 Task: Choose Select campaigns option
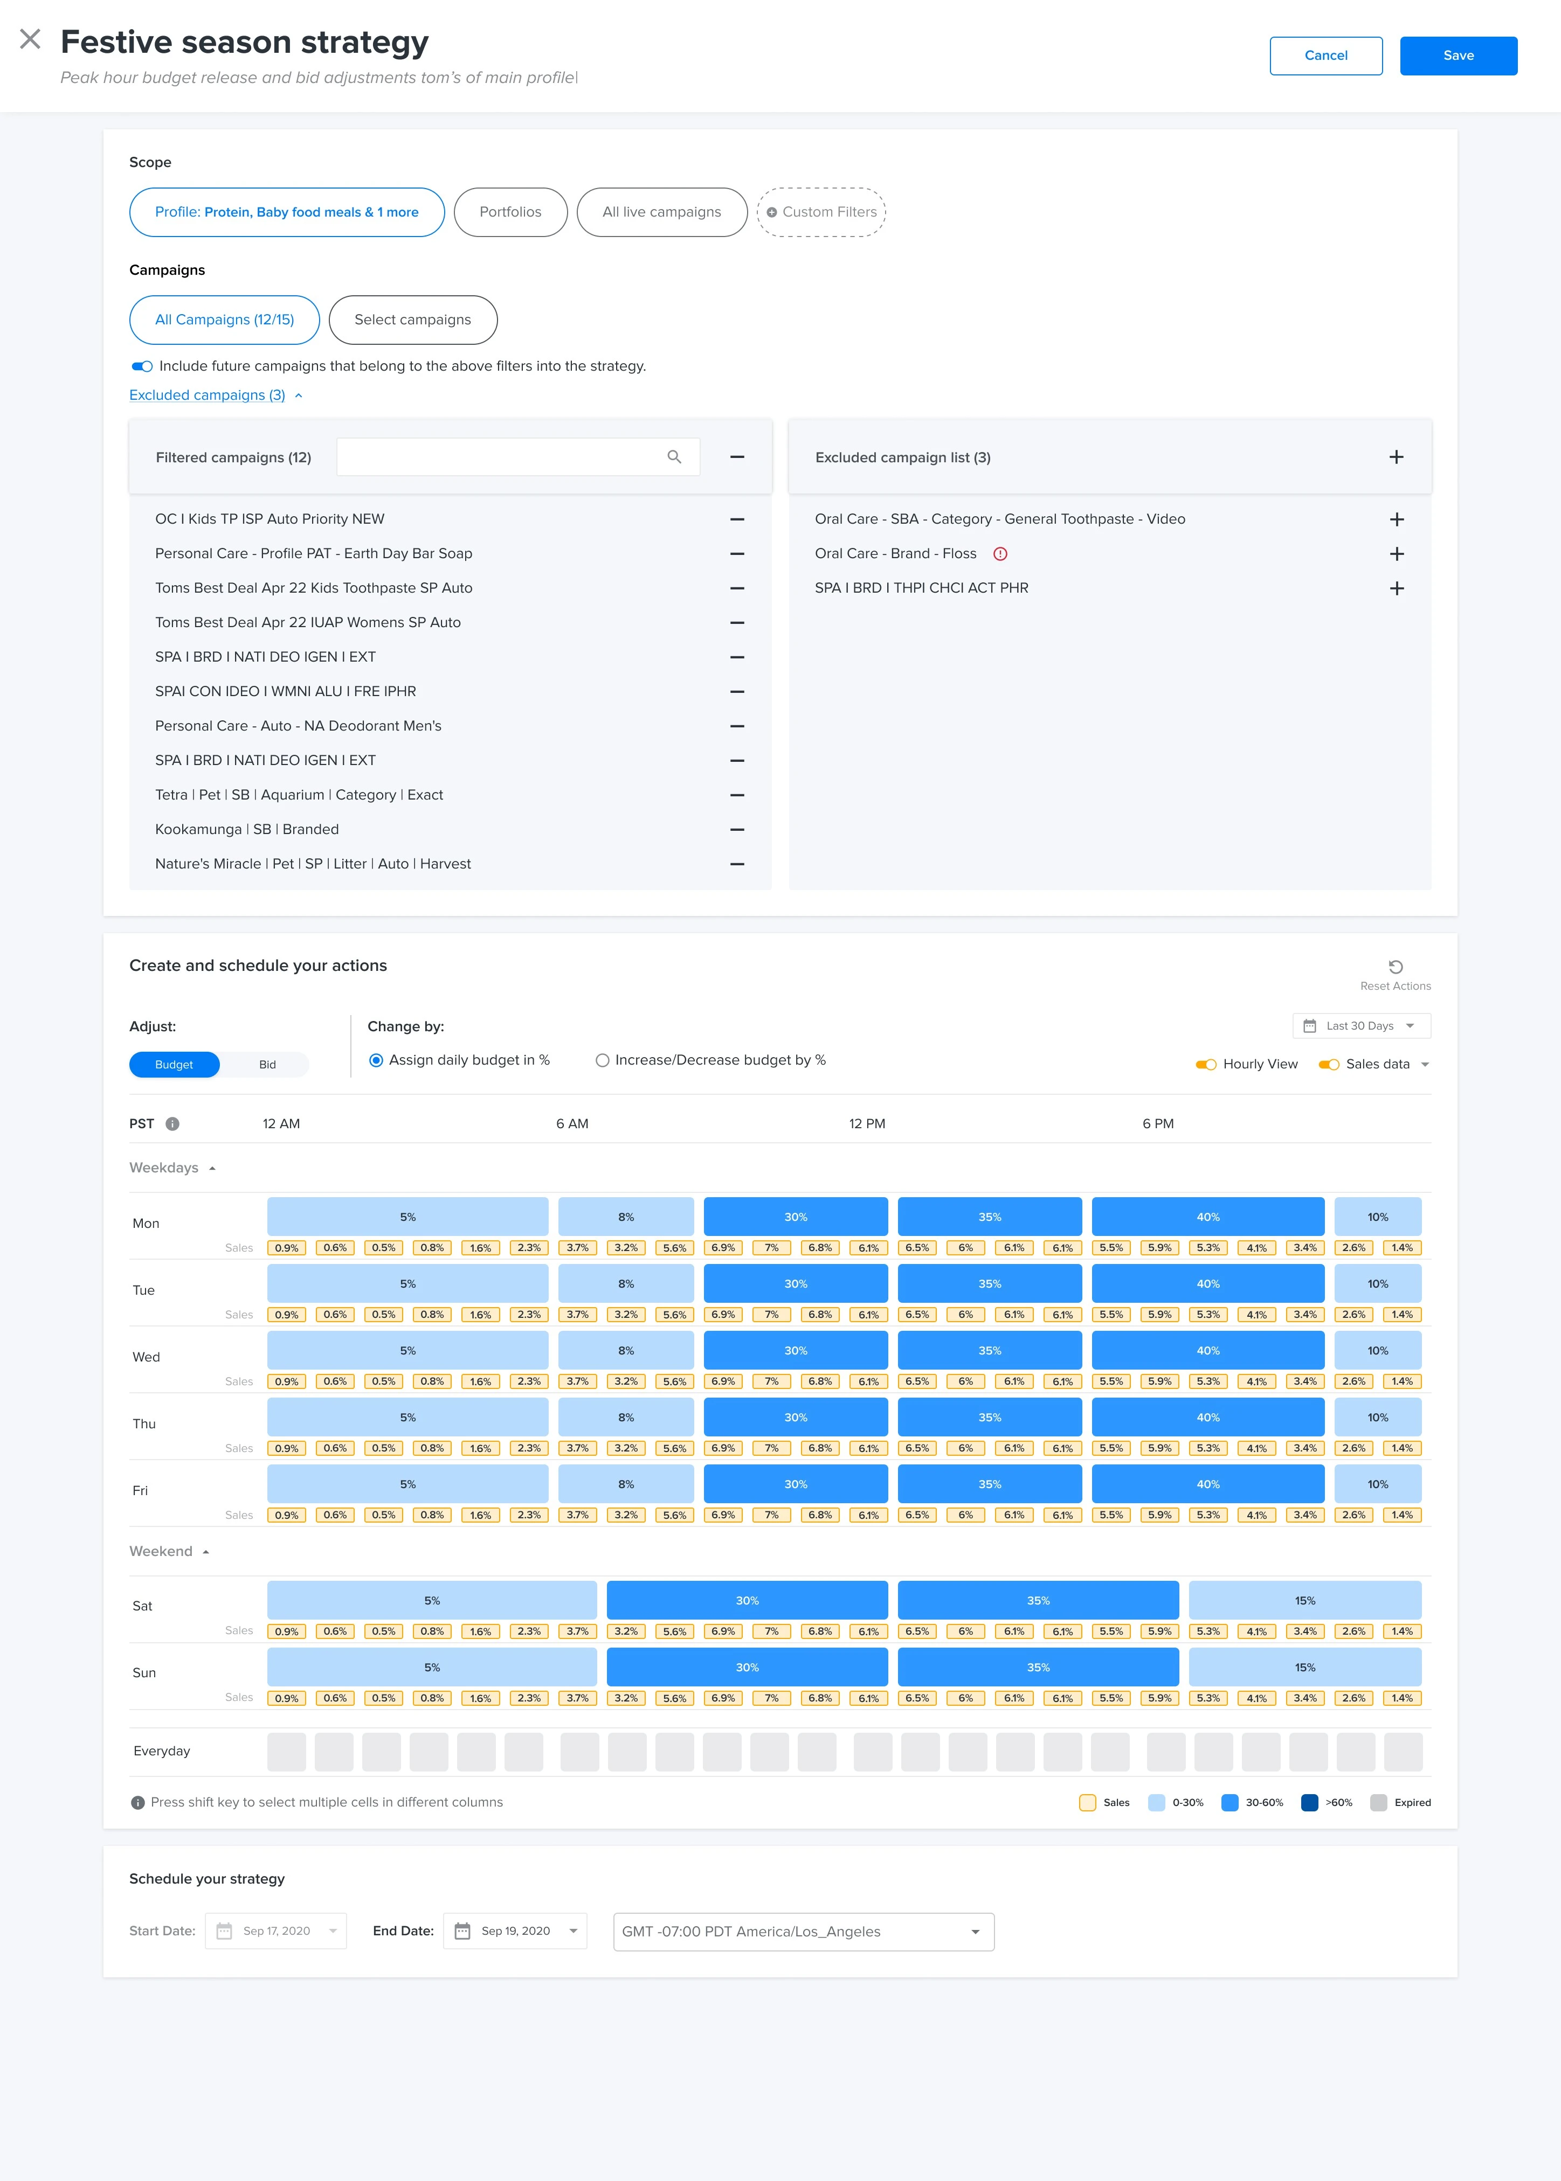[x=412, y=320]
